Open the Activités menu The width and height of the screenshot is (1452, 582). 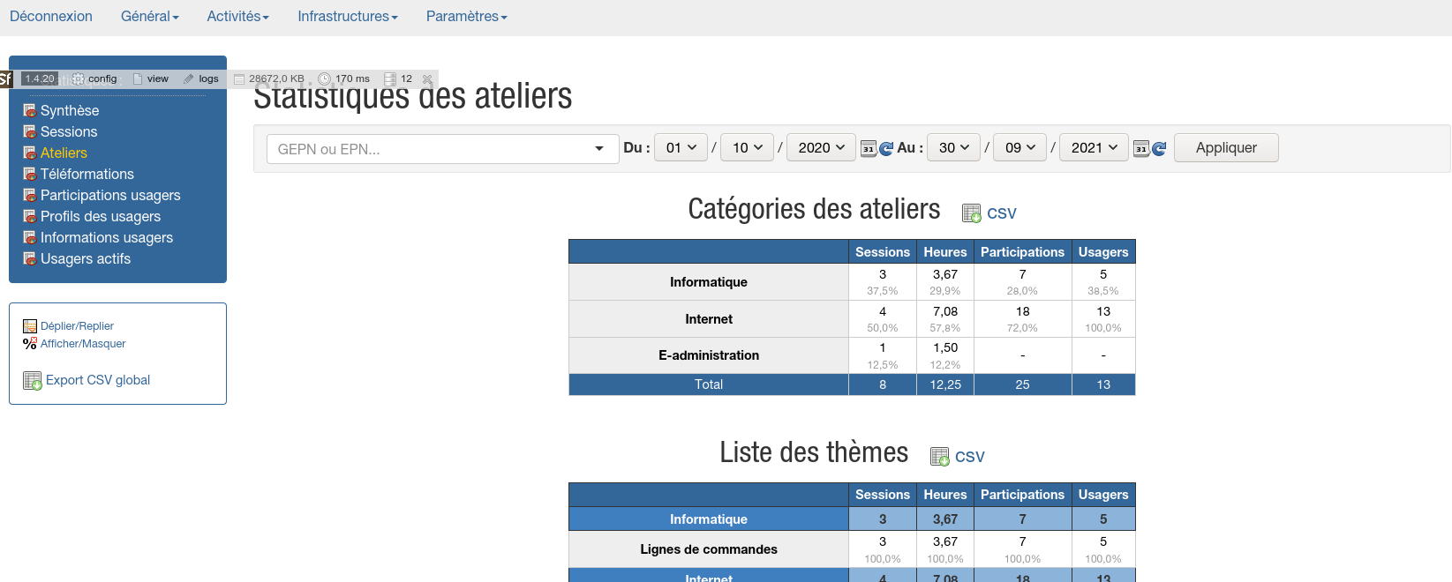[x=237, y=17]
